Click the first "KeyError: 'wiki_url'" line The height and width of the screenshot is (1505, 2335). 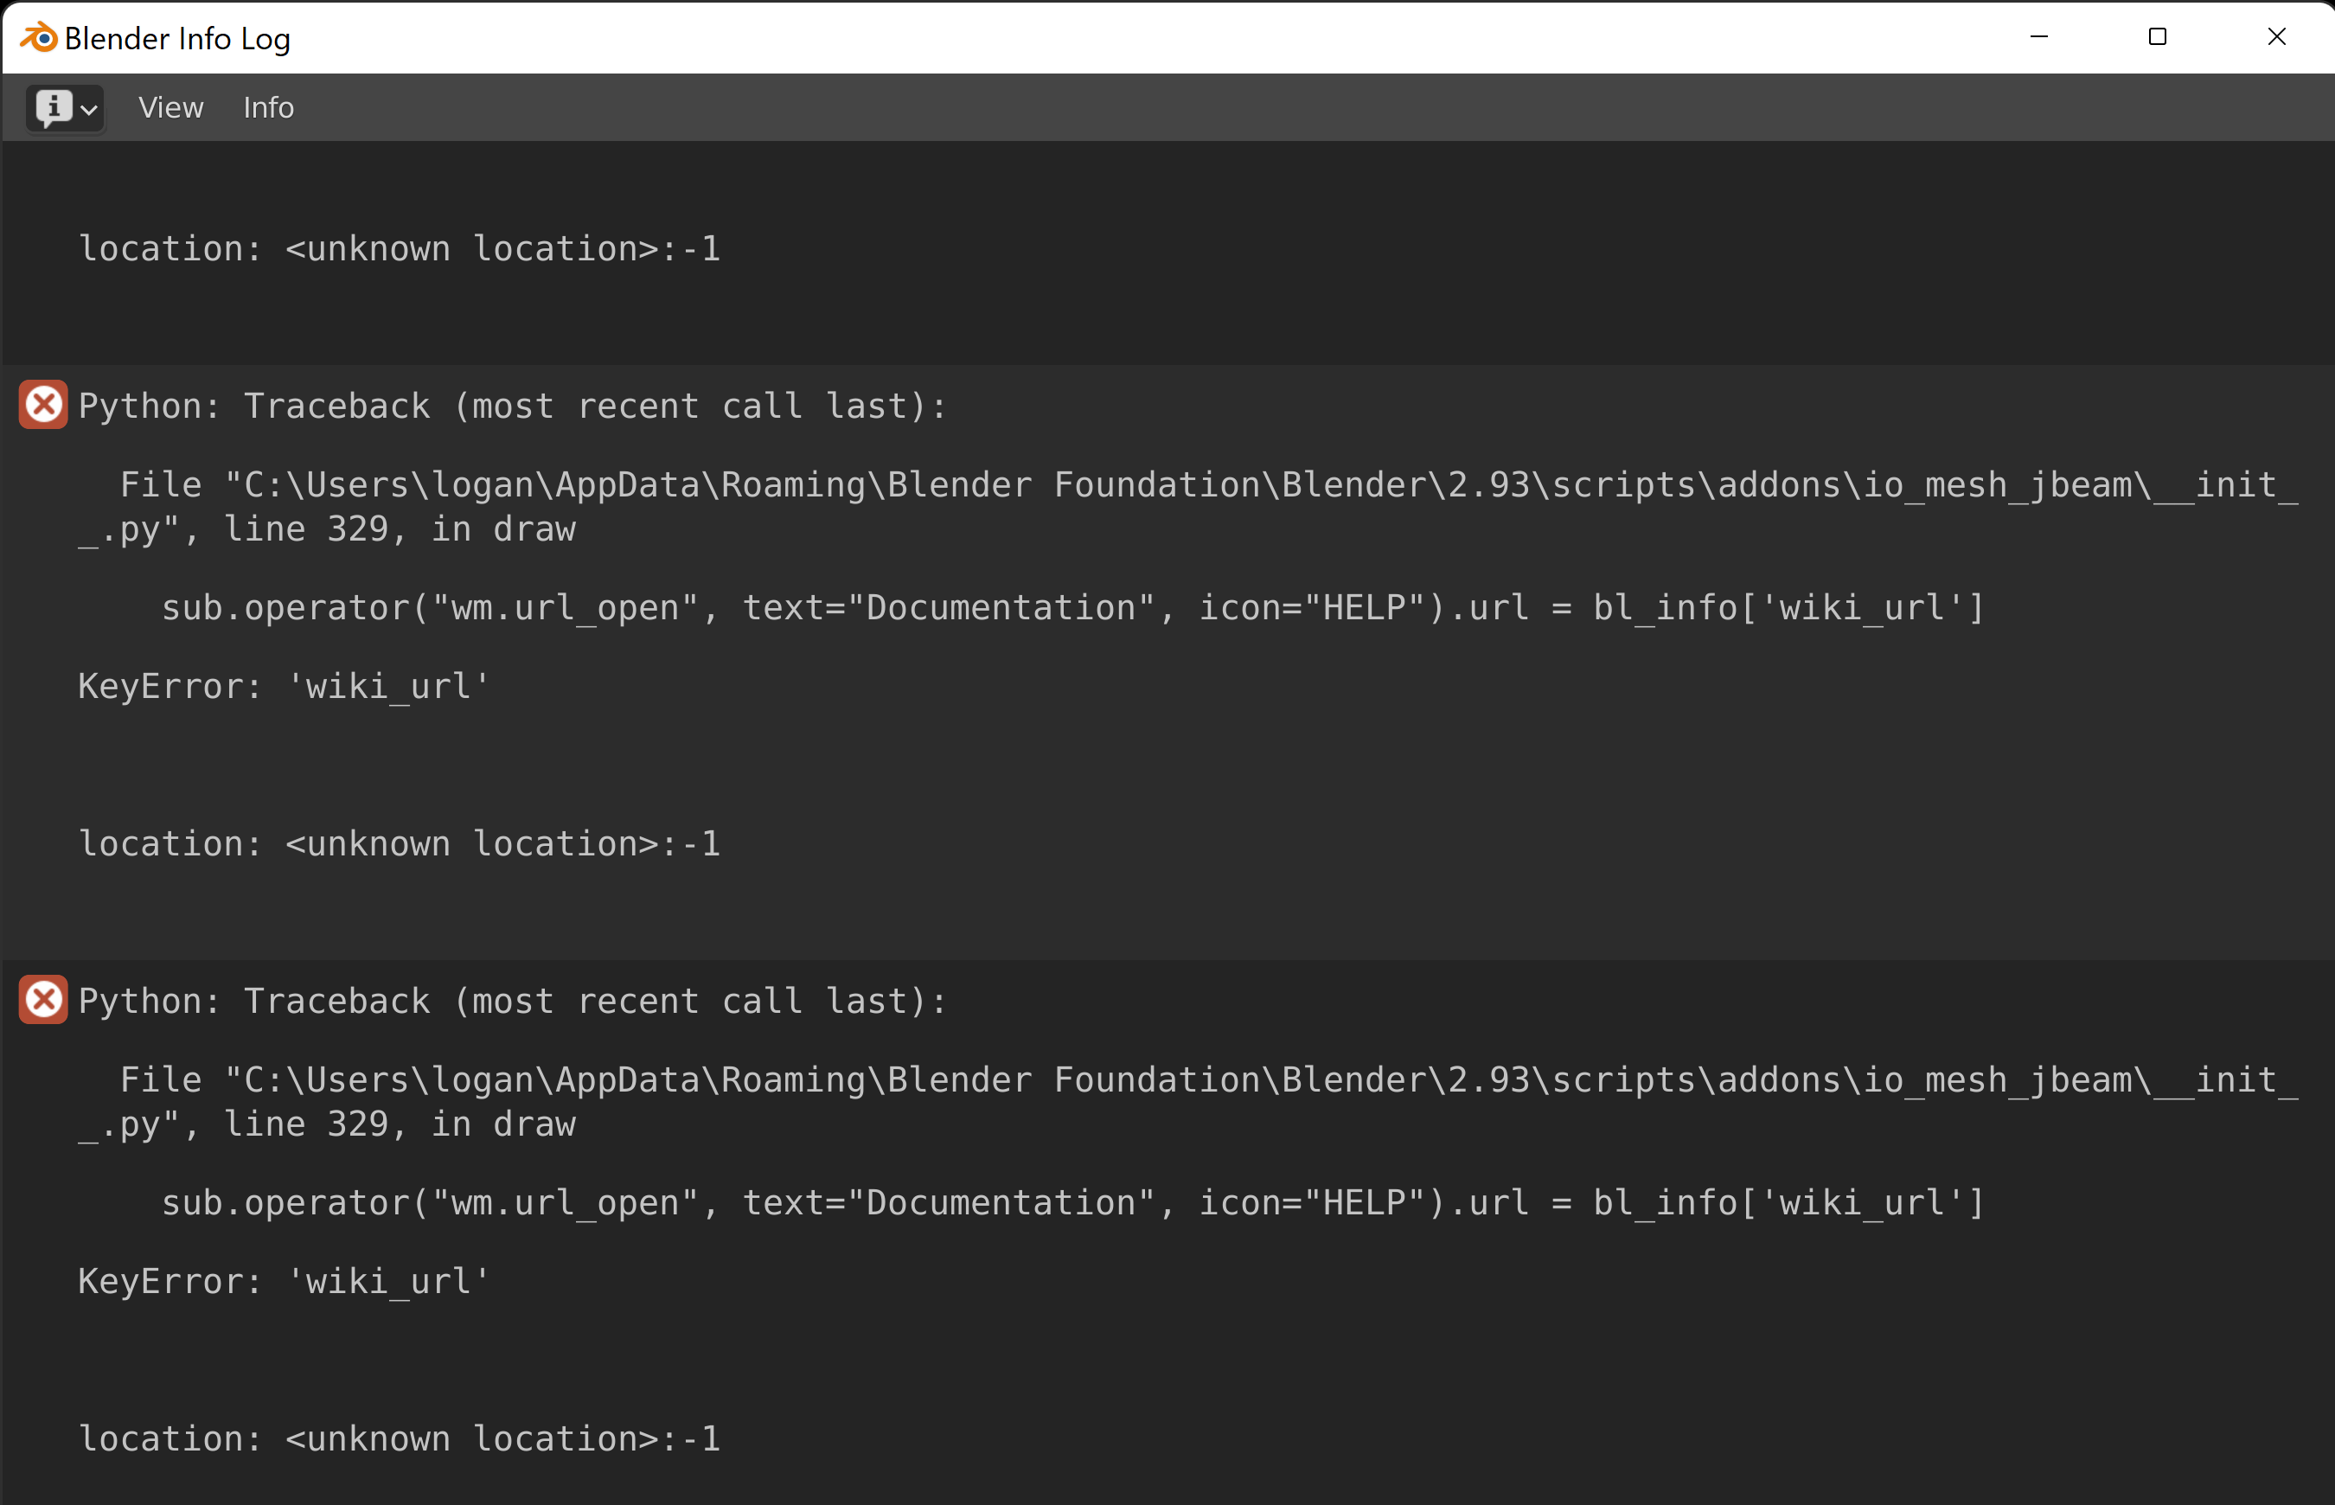(284, 686)
